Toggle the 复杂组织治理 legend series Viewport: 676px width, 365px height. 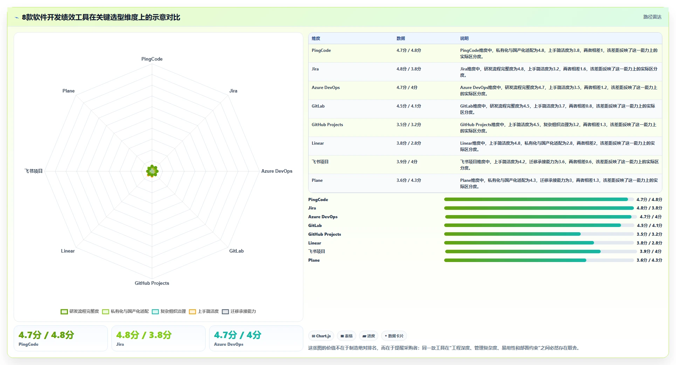[169, 311]
